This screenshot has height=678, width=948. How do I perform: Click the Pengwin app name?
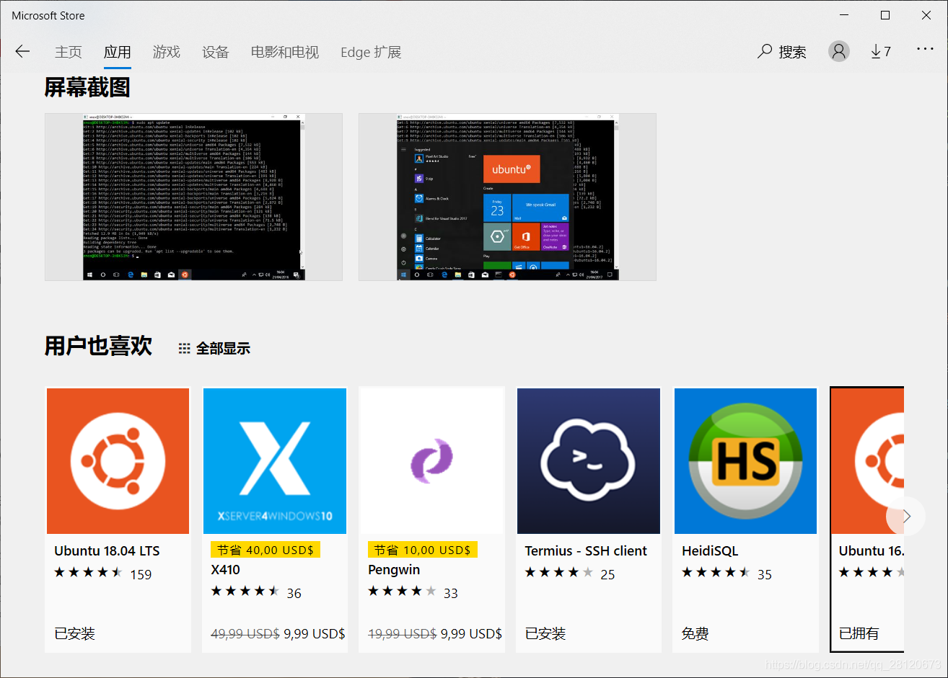[x=394, y=570]
